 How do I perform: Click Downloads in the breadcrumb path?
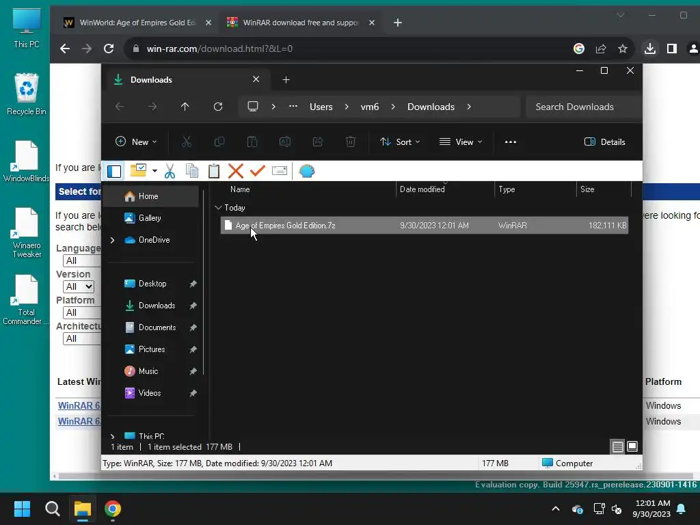431,107
